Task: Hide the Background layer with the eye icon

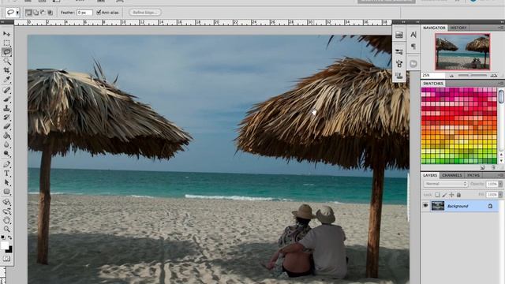Action: [425, 205]
